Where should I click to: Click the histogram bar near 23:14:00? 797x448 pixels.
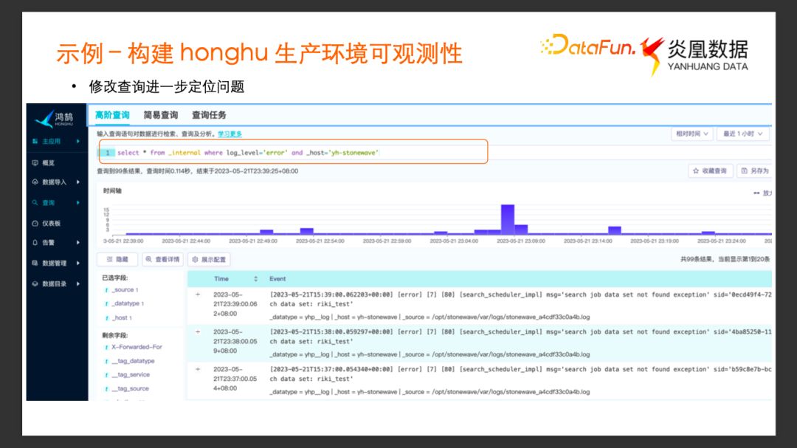tap(615, 230)
